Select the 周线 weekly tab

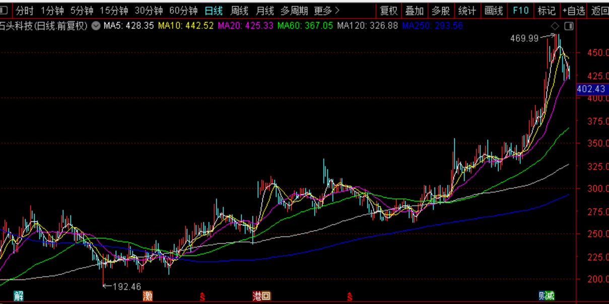coord(239,11)
